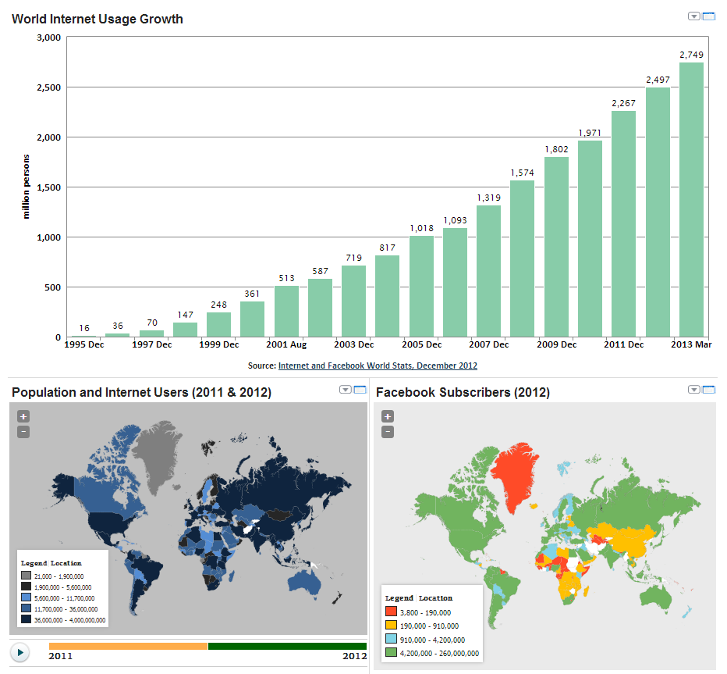
Task: Maximize the Population and Internet Users panel
Action: pos(360,389)
